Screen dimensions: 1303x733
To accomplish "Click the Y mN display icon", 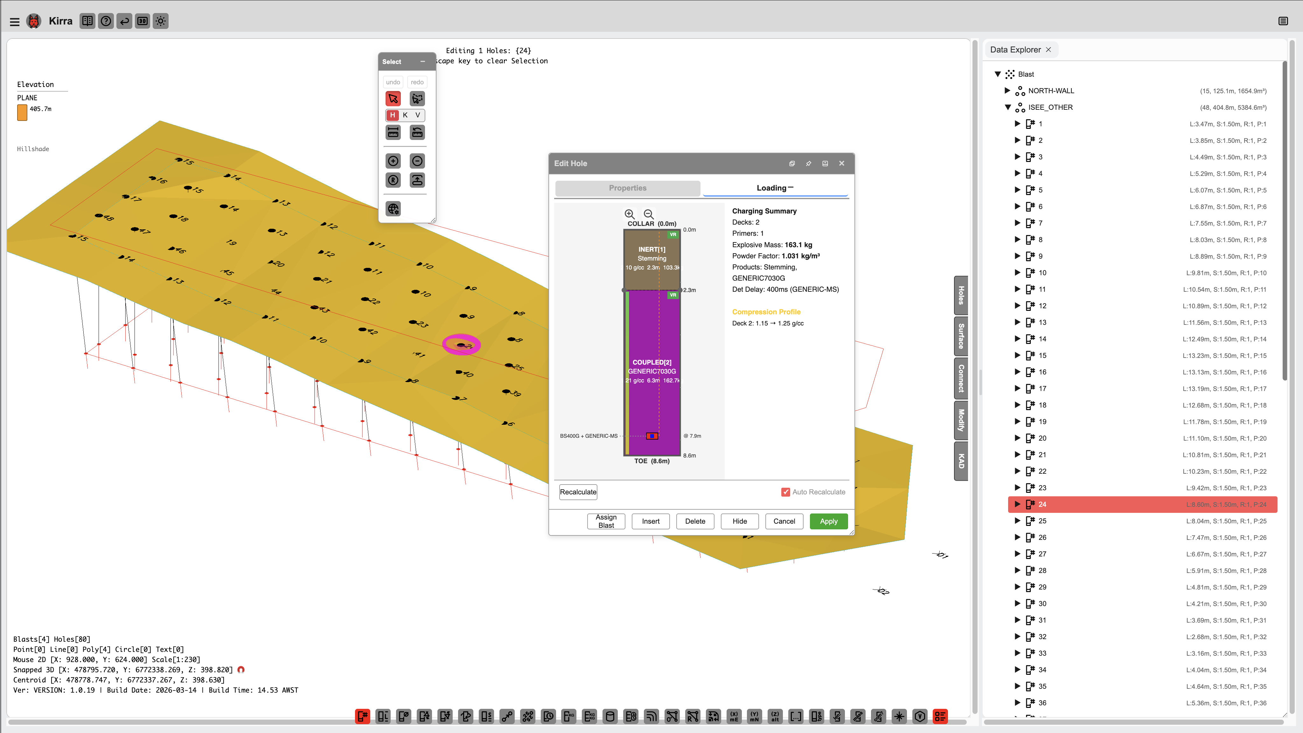I will (754, 716).
